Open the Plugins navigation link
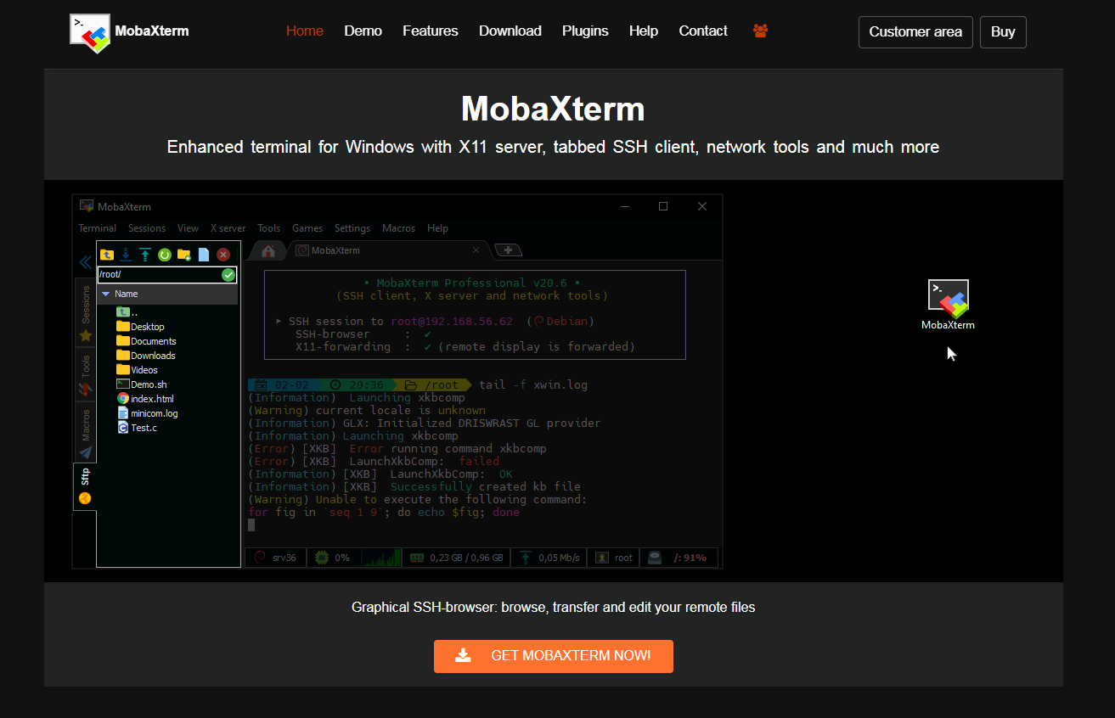Screen dimensions: 1115x718 585,31
